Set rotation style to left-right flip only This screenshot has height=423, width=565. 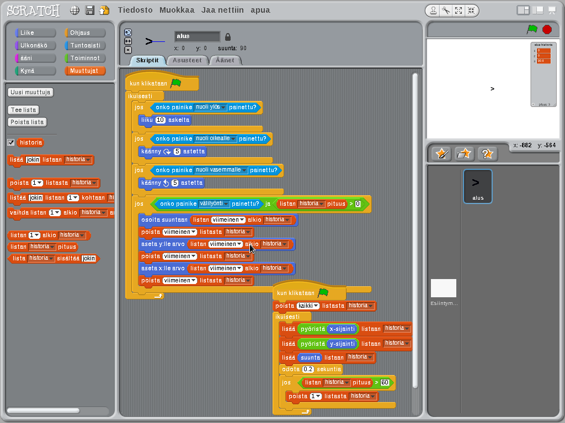[x=128, y=41]
